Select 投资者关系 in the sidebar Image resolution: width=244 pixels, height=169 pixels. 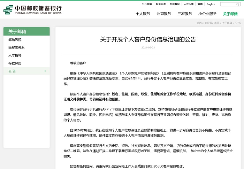(16, 47)
